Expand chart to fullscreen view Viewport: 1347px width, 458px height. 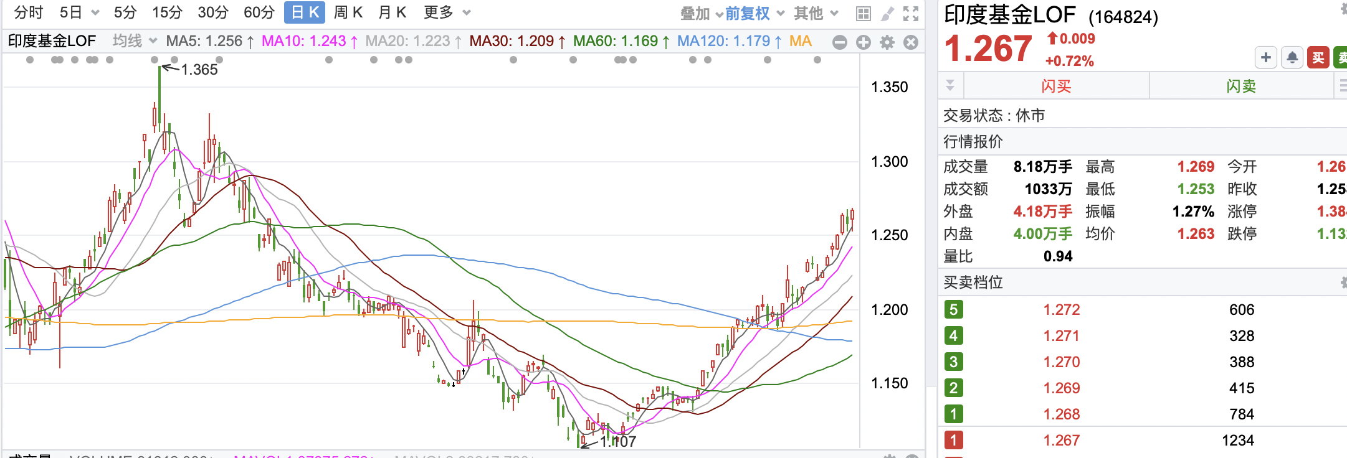point(911,14)
